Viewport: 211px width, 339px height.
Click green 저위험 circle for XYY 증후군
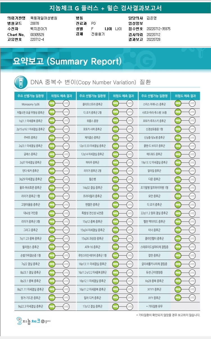pos(178,298)
